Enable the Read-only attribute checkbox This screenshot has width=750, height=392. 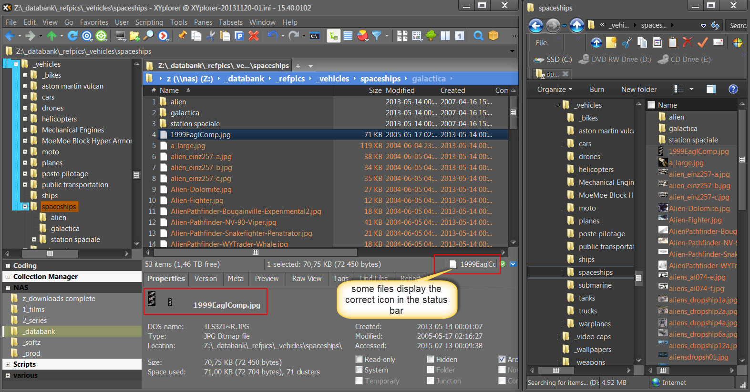coord(359,360)
